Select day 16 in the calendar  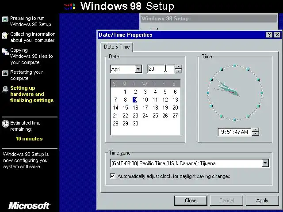point(135,108)
